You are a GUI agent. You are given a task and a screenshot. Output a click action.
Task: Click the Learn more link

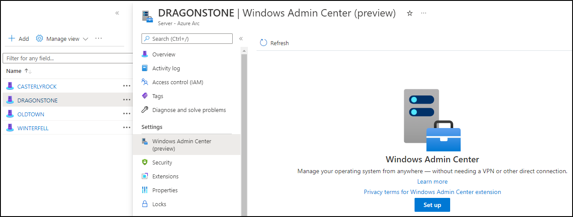click(x=432, y=181)
